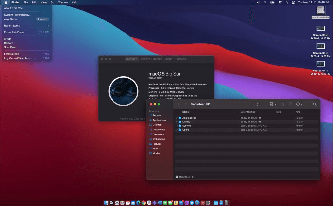Expand the Users folder disclosure triangle

click(177, 130)
